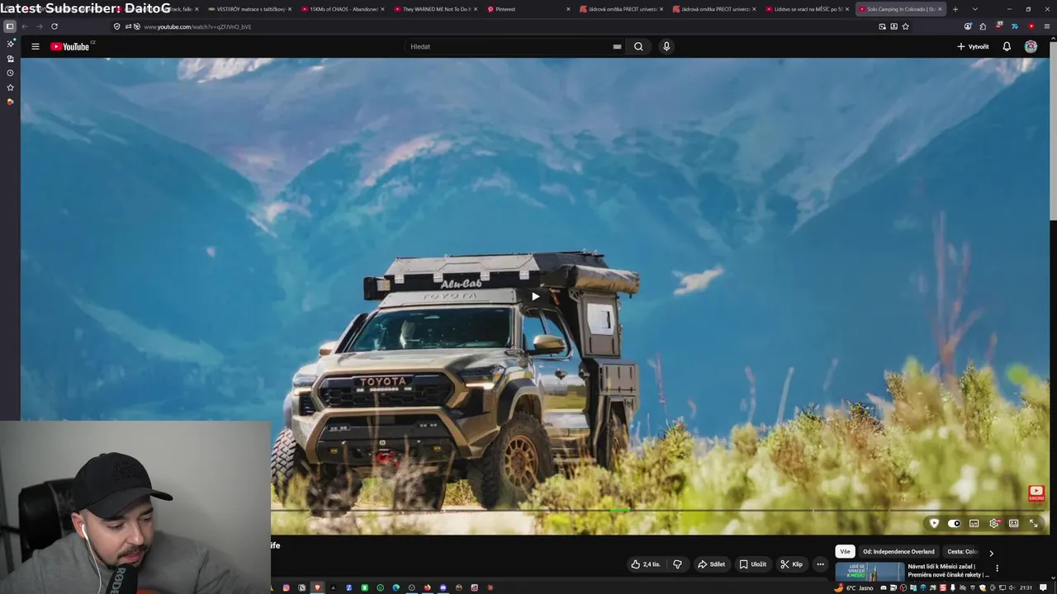Open the taskbar clock showing 21:31
Viewport: 1057px width, 594px height.
coord(1026,587)
